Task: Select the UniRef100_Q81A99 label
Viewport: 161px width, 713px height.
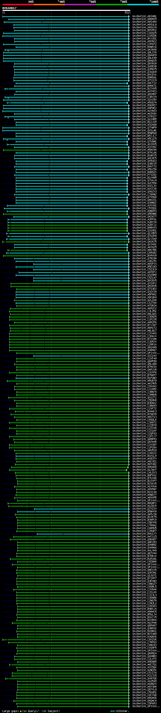Action: click(144, 347)
